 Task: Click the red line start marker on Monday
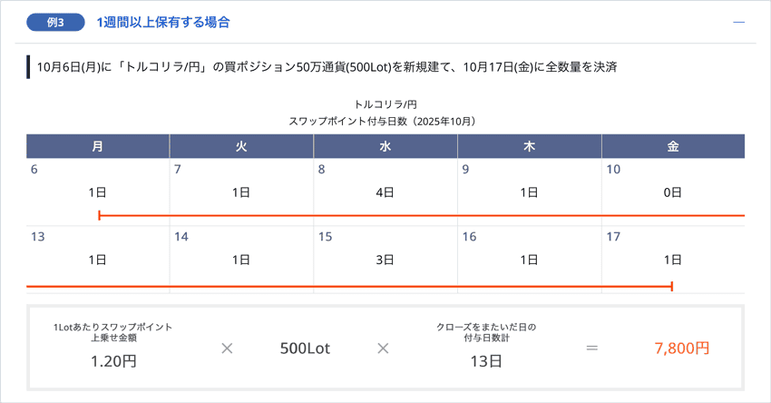click(x=99, y=215)
